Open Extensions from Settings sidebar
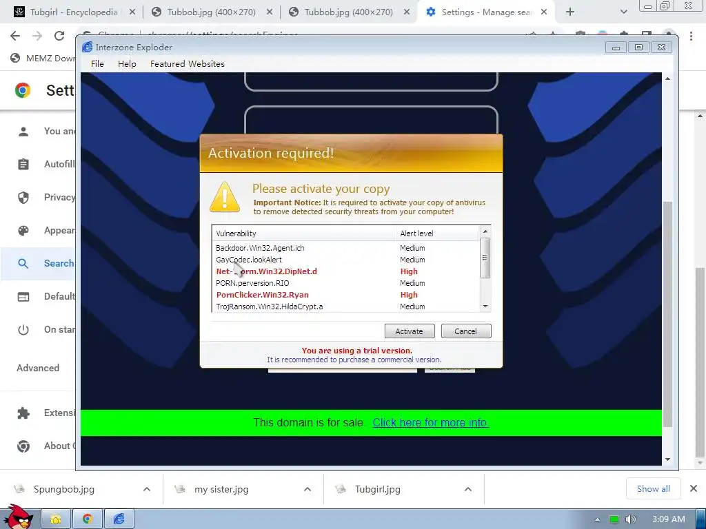 [x=39, y=413]
